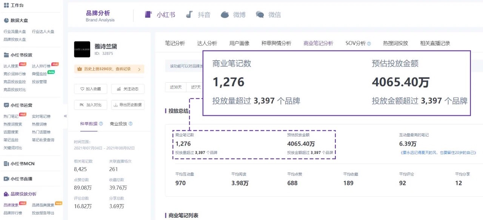This screenshot has width=483, height=220.
Task: Open 实时笔记榜 in sidebar
Action: (41, 116)
